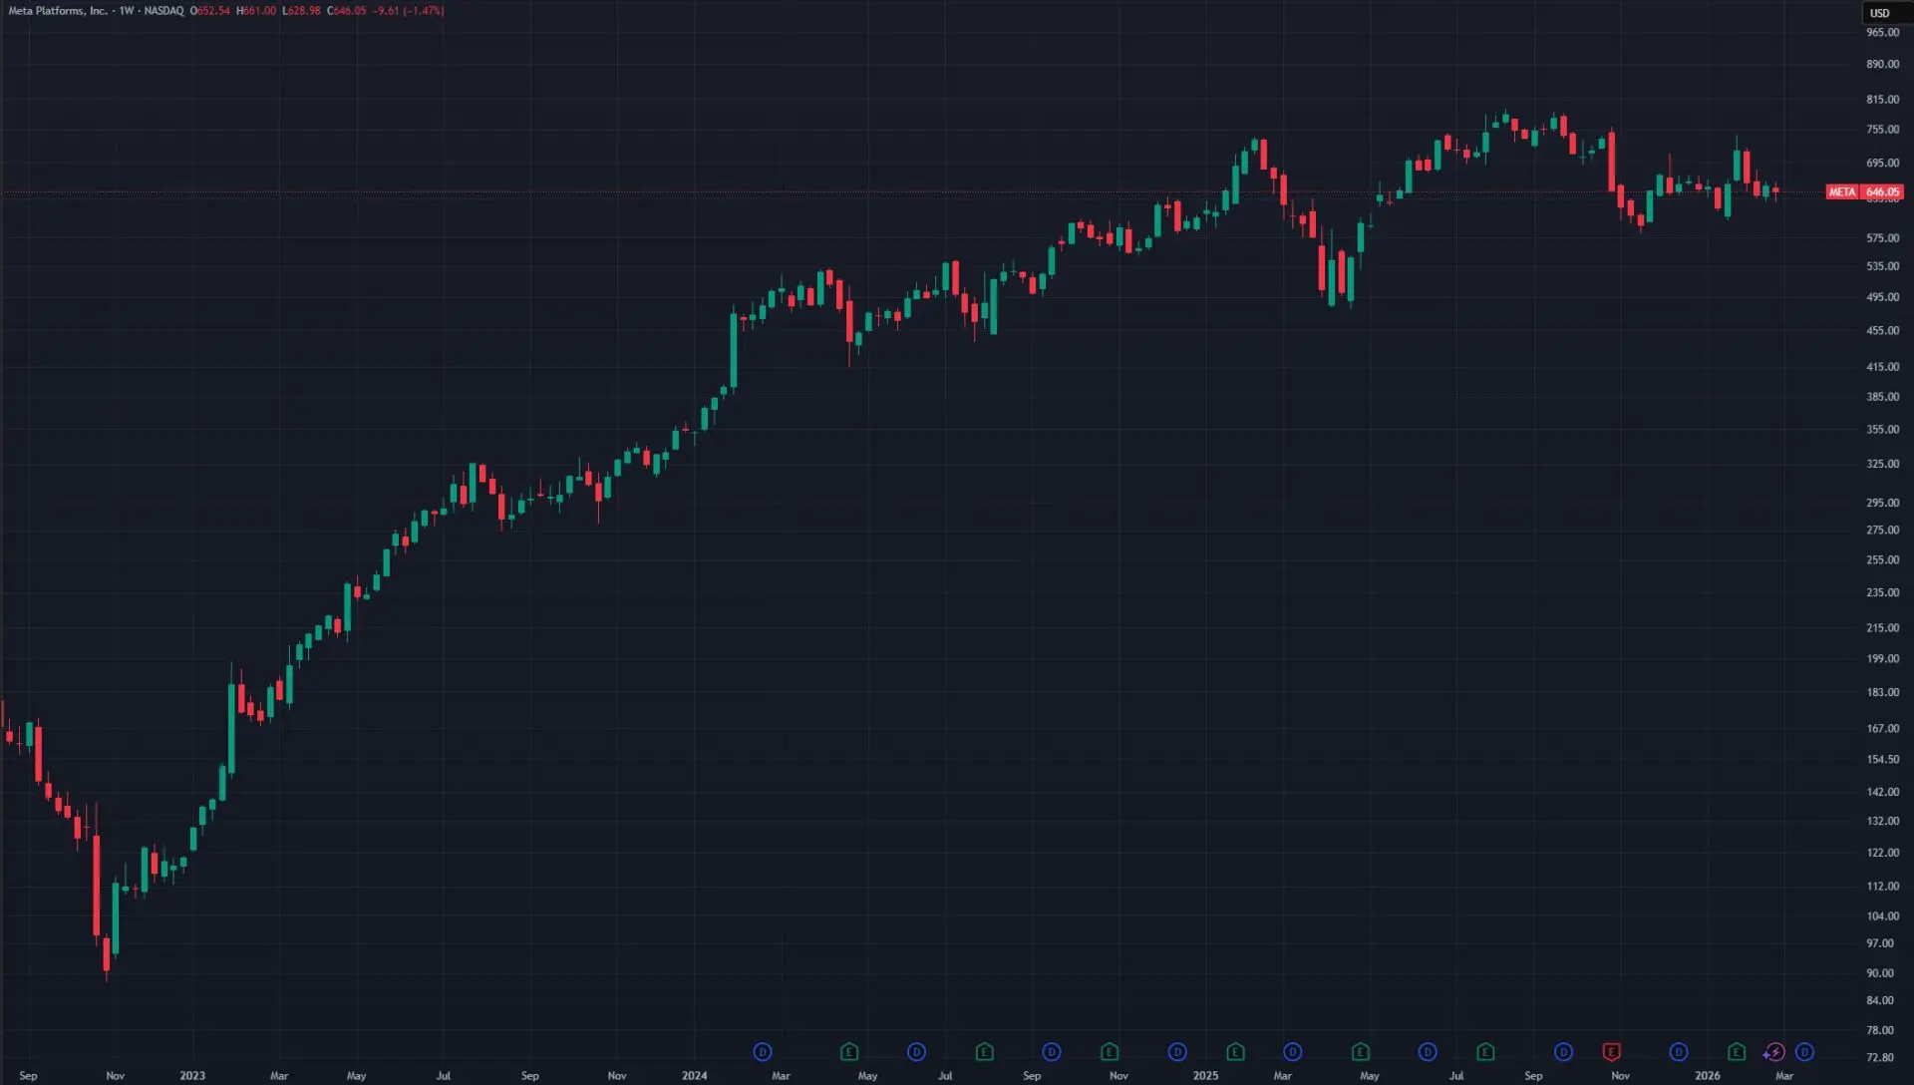Click the 199.00 price scale label
The height and width of the screenshot is (1085, 1914).
click(1882, 659)
